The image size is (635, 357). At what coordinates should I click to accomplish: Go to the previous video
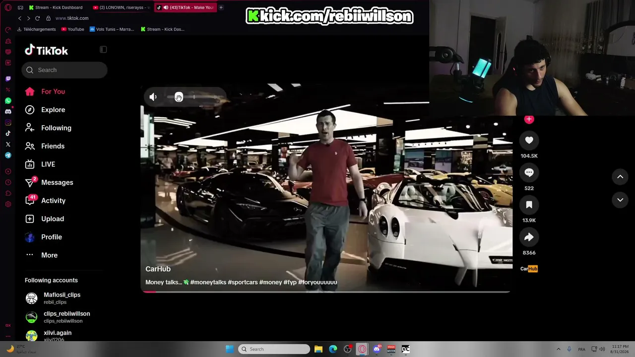(620, 177)
